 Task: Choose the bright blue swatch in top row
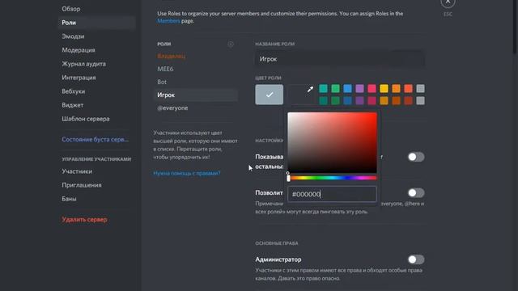coord(347,88)
